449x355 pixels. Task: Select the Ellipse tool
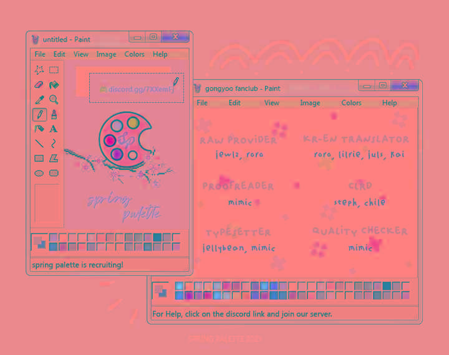click(39, 173)
